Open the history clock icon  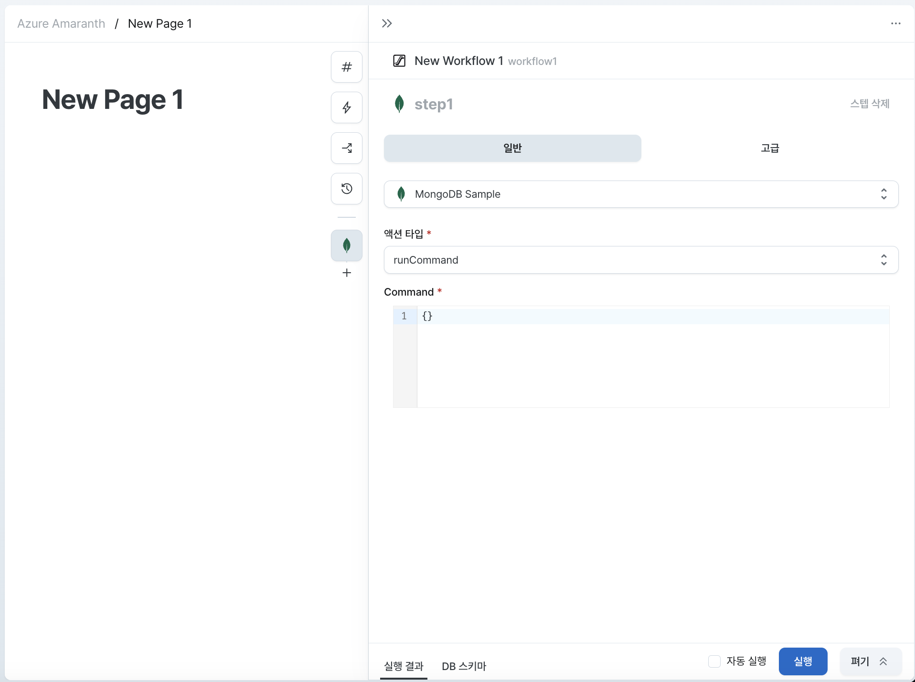point(347,189)
